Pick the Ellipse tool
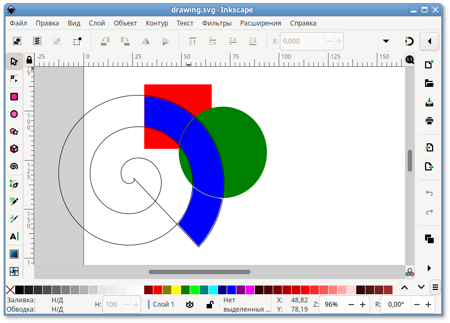Image resolution: width=450 pixels, height=323 pixels. pos(14,114)
